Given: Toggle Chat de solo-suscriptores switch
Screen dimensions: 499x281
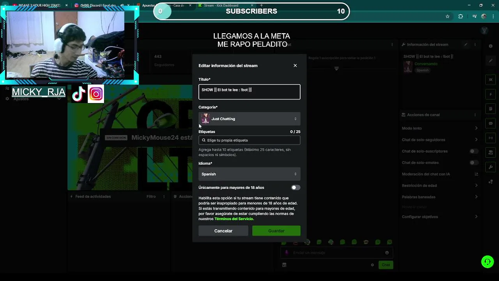Looking at the screenshot, I should 474,151.
